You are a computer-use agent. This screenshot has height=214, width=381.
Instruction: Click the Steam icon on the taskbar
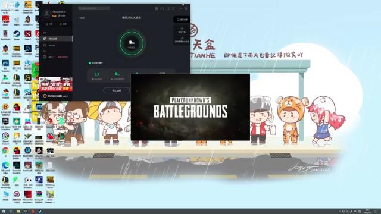(40, 212)
